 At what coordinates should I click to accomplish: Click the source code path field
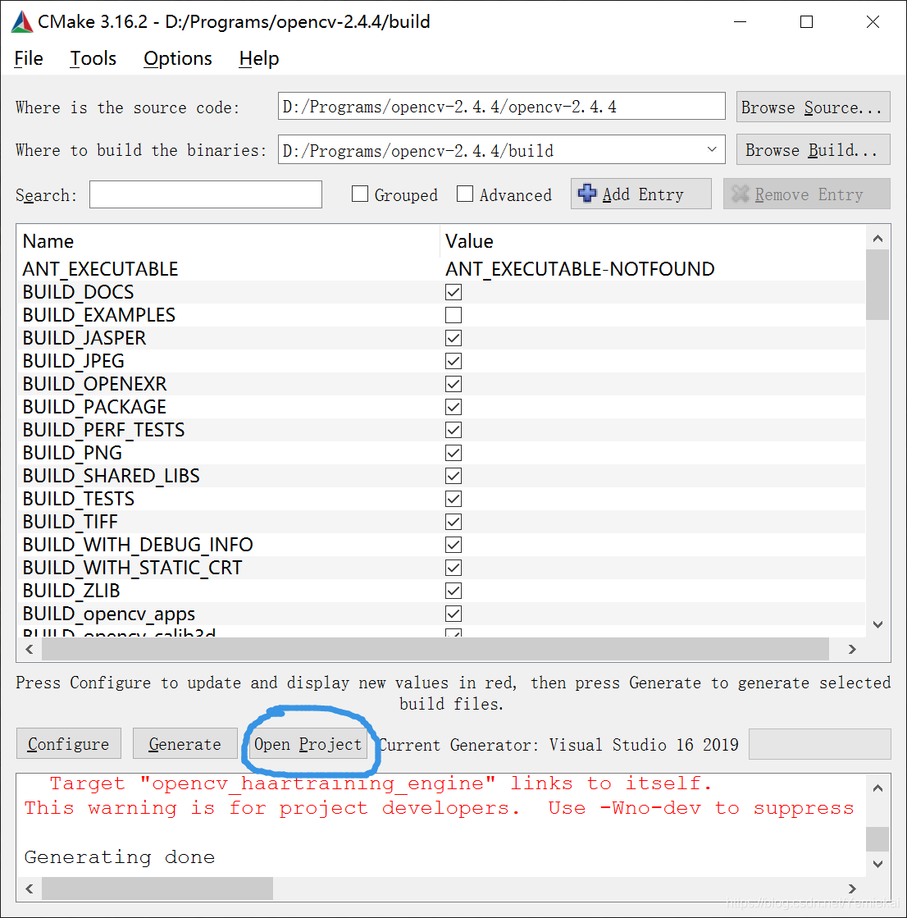[502, 106]
